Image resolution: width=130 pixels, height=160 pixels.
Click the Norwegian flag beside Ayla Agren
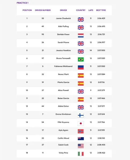point(81,131)
